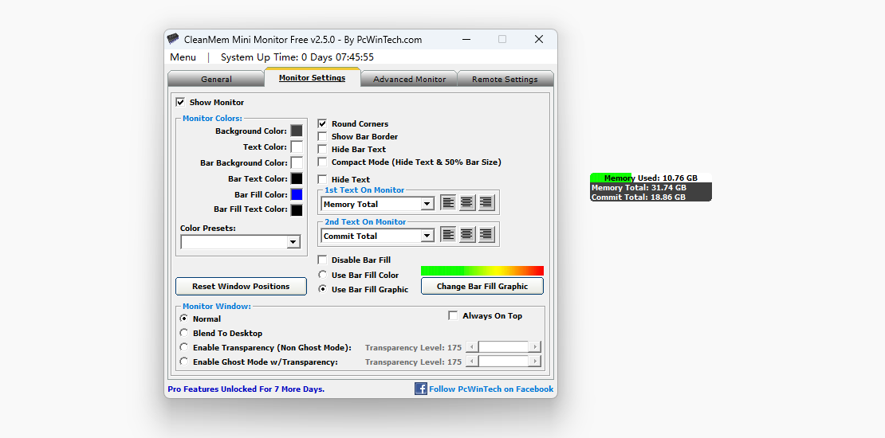The width and height of the screenshot is (885, 438).
Task: Click center-align icon for 1st Text On Monitor
Action: 467,203
